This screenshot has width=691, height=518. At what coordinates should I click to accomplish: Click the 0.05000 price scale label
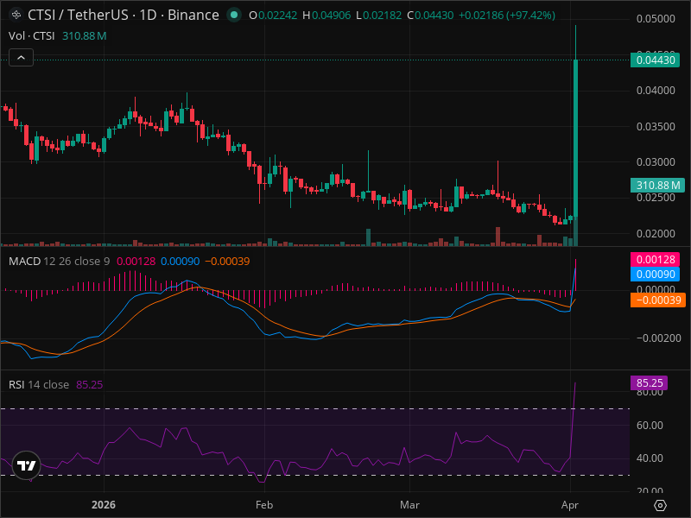(656, 19)
